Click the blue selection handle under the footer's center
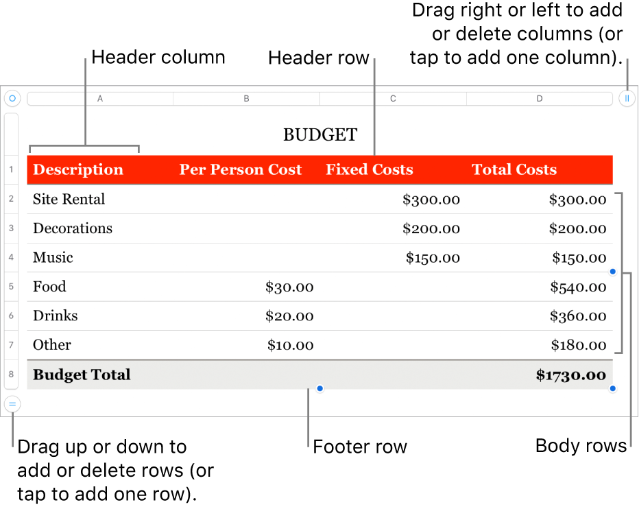This screenshot has height=509, width=639. click(x=319, y=389)
